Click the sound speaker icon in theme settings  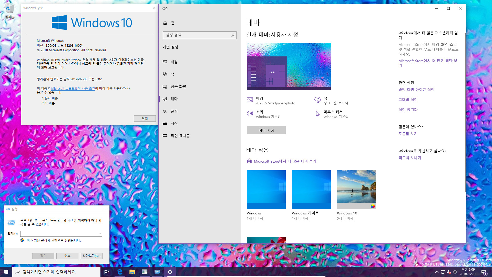pyautogui.click(x=250, y=113)
